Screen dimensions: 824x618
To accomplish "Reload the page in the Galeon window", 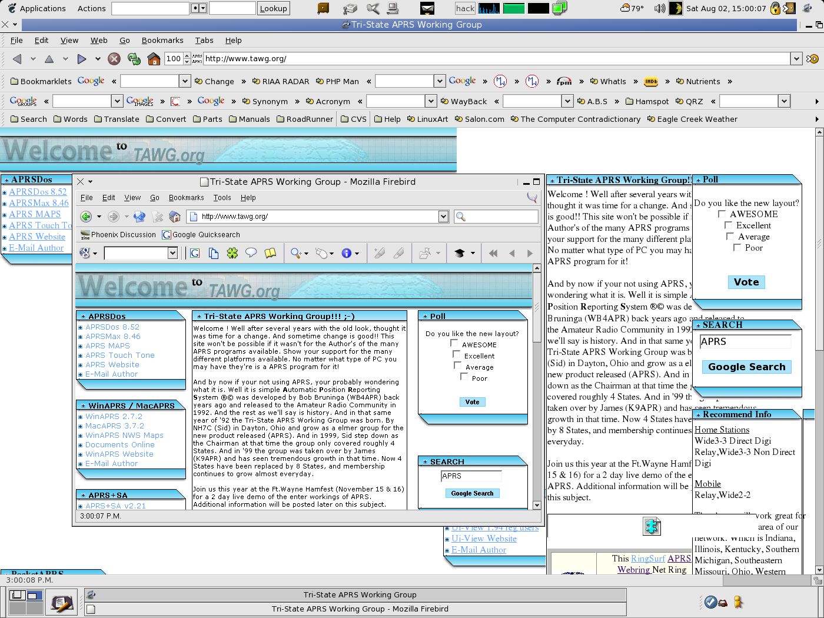I will point(134,59).
